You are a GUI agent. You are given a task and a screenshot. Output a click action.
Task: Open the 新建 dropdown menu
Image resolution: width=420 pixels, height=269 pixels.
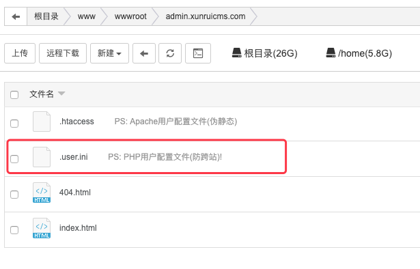109,53
